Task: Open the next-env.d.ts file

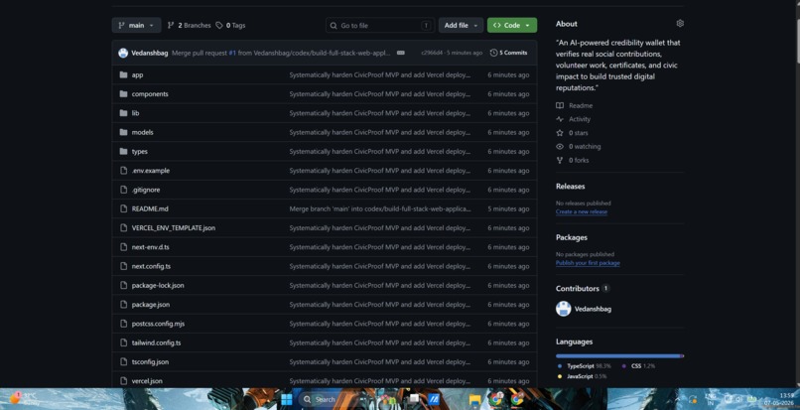Action: pos(151,247)
